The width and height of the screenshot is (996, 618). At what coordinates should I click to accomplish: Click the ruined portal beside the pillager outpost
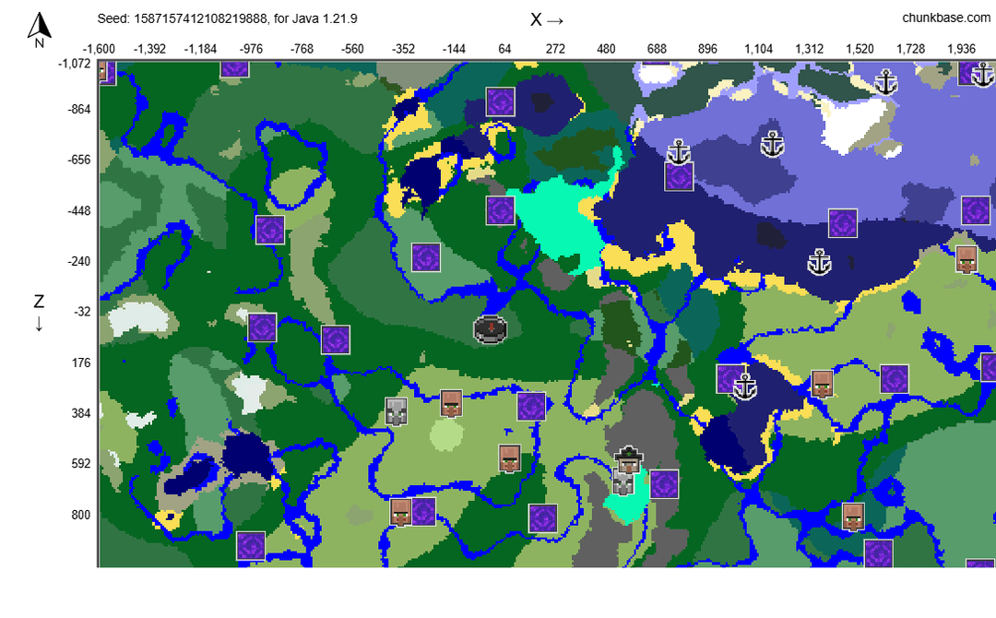point(664,484)
